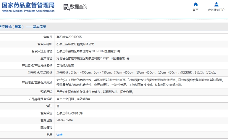
Task: Click the product description text paragraph
Action: (140, 82)
